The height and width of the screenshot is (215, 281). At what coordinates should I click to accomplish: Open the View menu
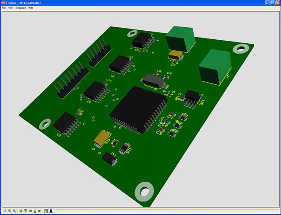(x=11, y=8)
